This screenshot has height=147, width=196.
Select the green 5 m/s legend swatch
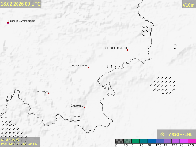(135, 141)
